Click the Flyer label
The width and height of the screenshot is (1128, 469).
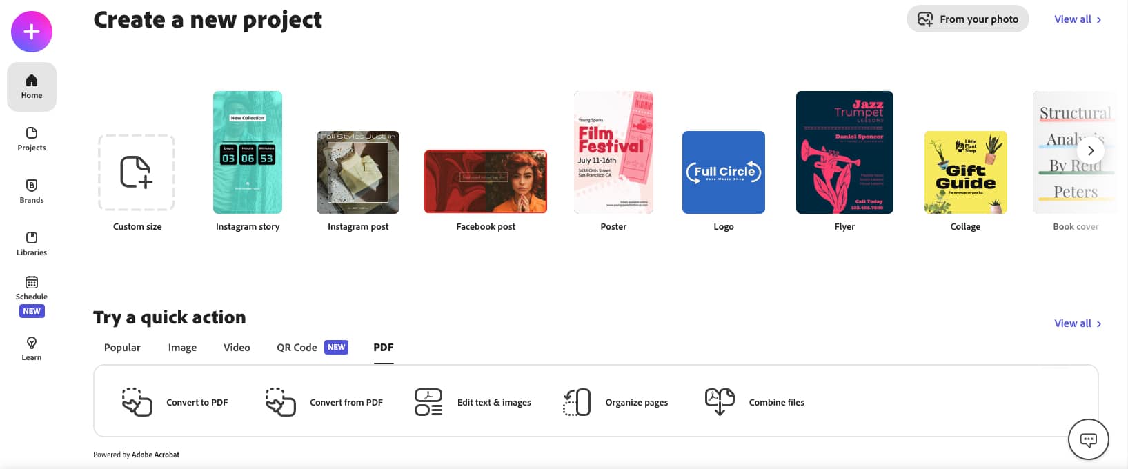(x=844, y=226)
